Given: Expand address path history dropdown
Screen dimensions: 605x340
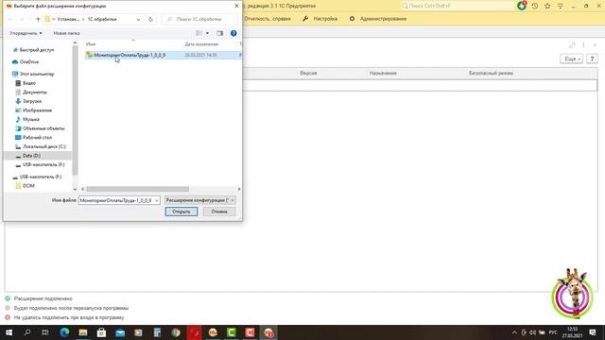Looking at the screenshot, I should pyautogui.click(x=138, y=19).
